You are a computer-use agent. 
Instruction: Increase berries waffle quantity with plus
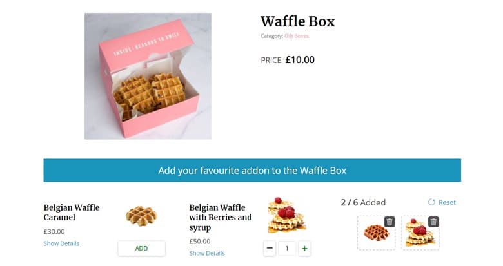coord(305,248)
